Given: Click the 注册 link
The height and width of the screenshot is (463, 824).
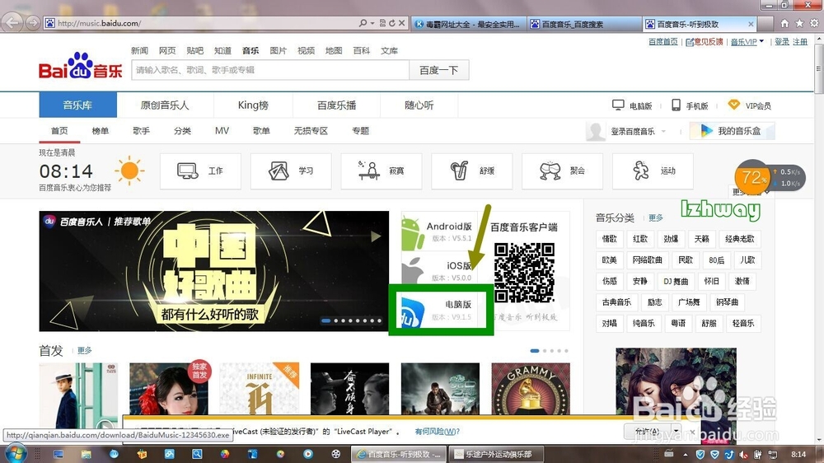Looking at the screenshot, I should coord(800,41).
